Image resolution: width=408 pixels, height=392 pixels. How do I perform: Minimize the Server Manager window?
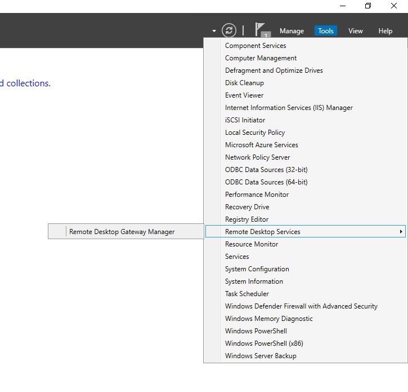point(343,6)
